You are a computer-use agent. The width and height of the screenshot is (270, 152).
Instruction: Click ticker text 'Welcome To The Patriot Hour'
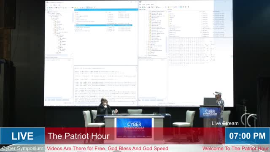click(x=235, y=148)
